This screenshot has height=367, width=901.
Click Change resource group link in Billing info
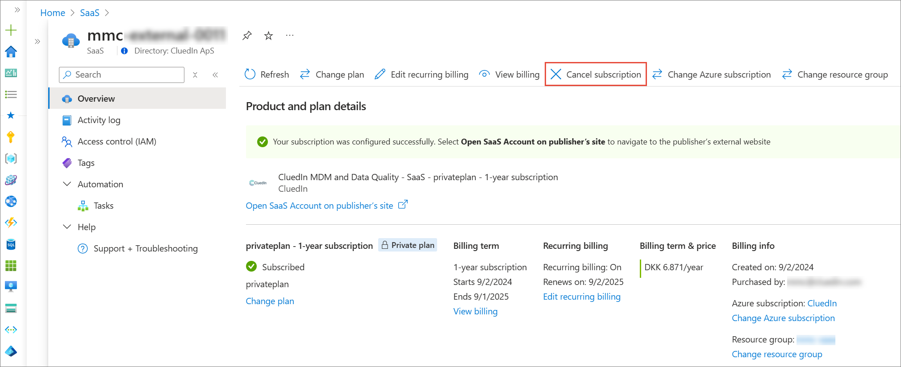[777, 354]
